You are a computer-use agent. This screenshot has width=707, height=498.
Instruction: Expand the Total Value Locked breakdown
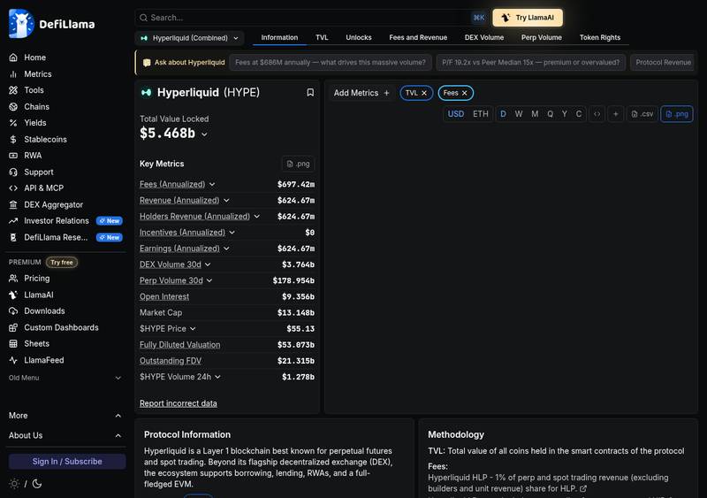(x=204, y=134)
